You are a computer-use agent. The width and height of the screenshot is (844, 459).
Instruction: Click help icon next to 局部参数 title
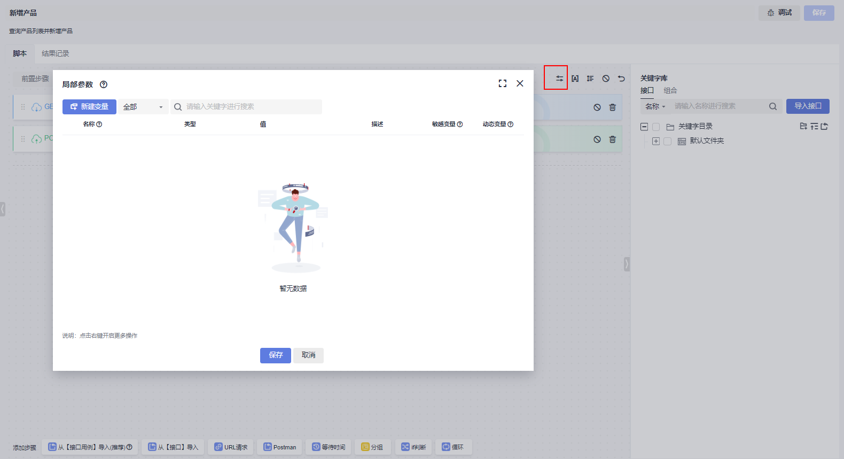[x=104, y=84]
